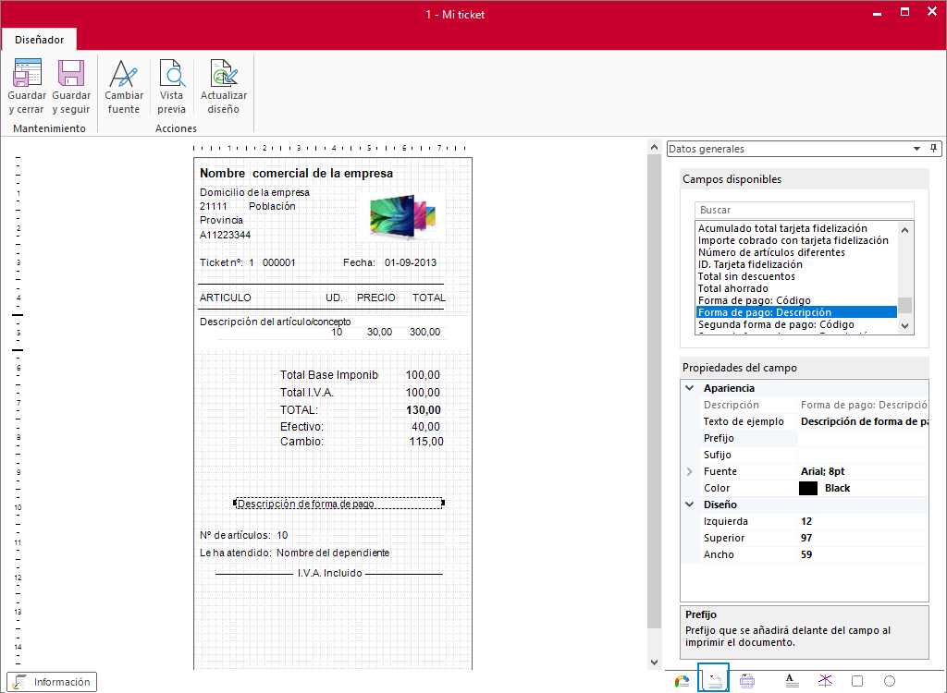Click the Guardar y cerrar icon

coord(27,72)
